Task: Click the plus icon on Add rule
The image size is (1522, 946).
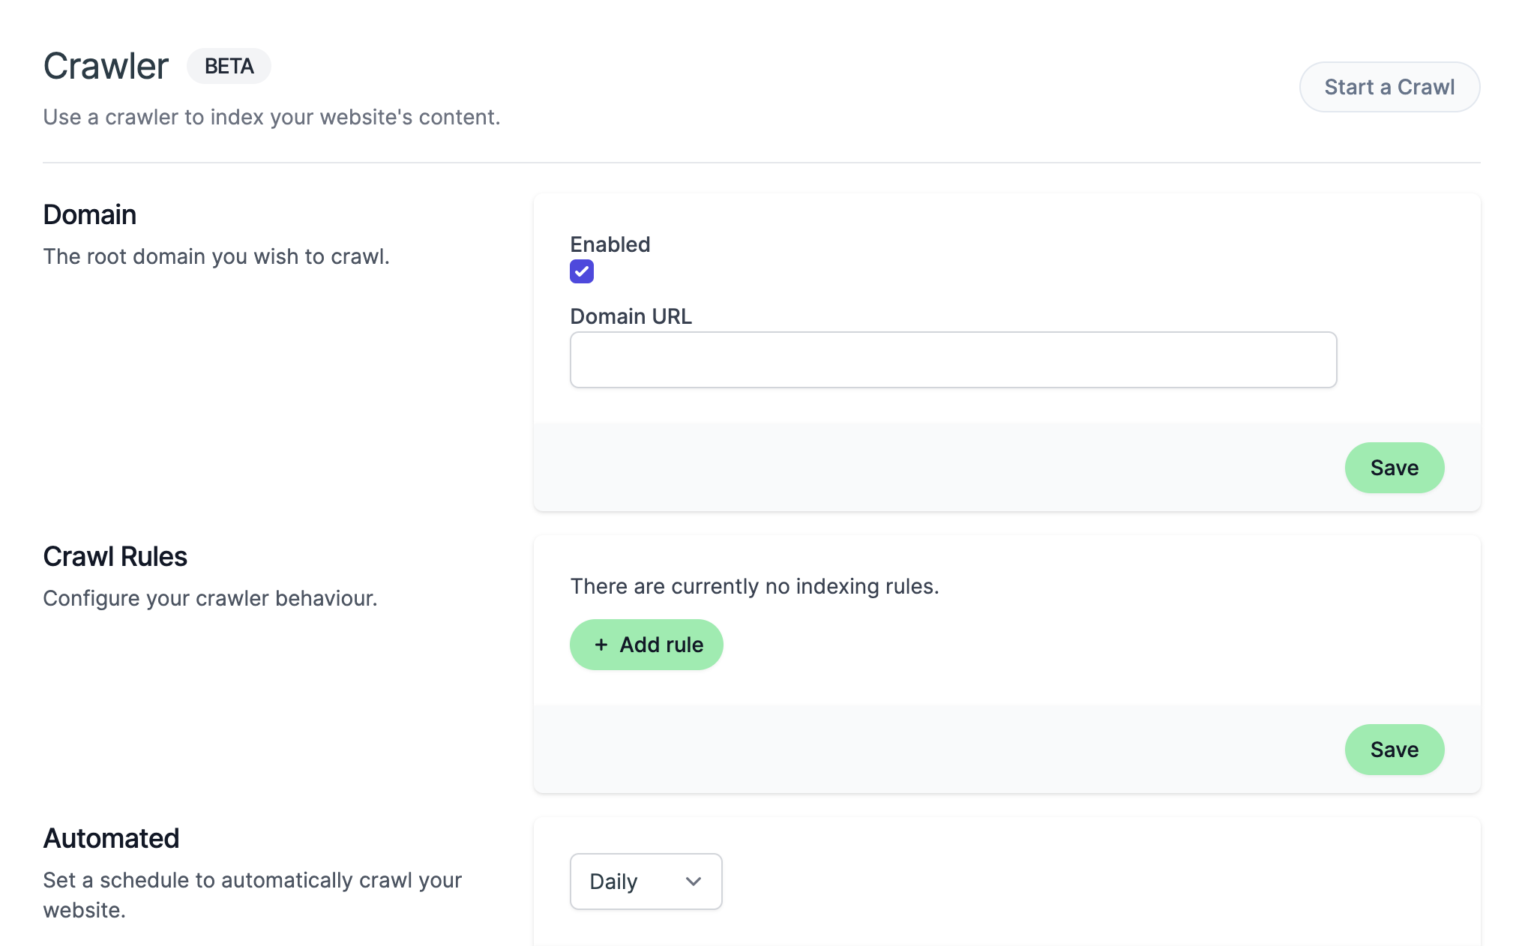Action: [600, 645]
